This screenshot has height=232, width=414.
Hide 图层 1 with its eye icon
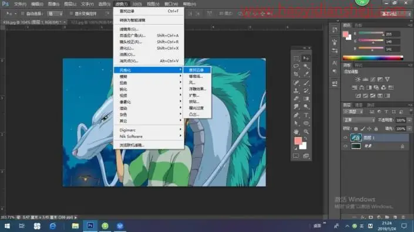(345, 138)
